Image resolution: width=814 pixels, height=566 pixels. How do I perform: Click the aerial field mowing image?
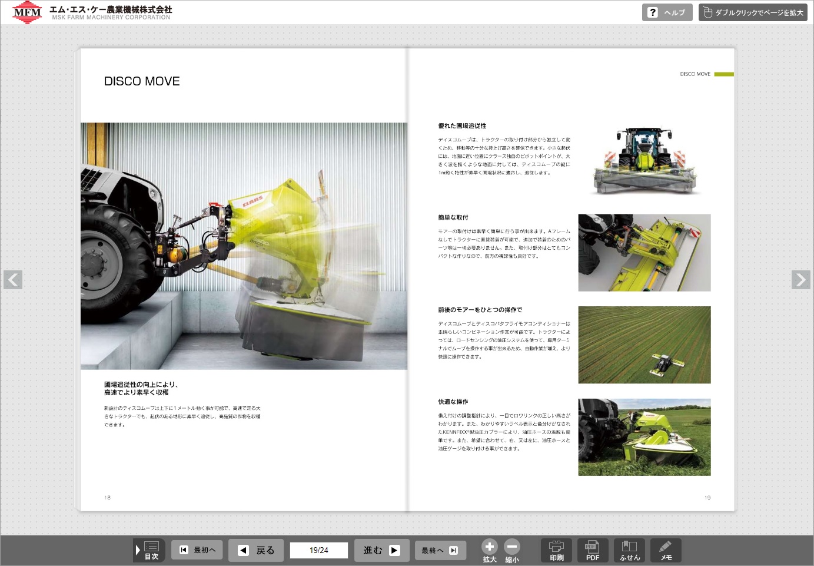click(x=644, y=345)
